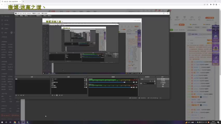This screenshot has height=124, width=221.
Task: Add a scene transition with plus icon
Action: pos(150,81)
